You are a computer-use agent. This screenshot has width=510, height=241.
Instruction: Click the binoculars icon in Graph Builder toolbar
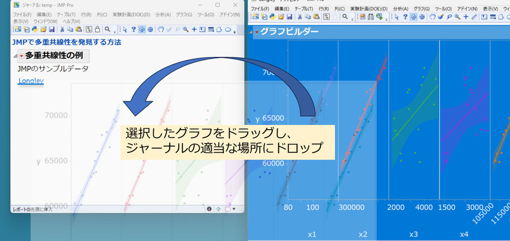pos(371,17)
